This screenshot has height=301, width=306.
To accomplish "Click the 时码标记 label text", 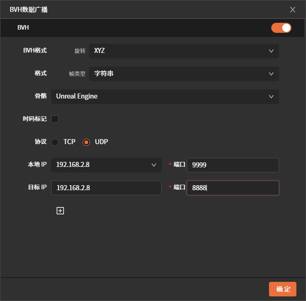I will click(35, 119).
